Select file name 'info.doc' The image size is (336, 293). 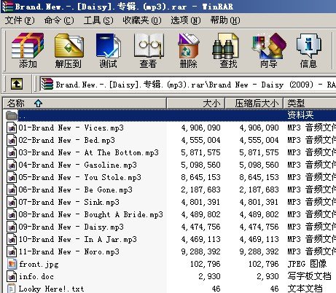[36, 276]
